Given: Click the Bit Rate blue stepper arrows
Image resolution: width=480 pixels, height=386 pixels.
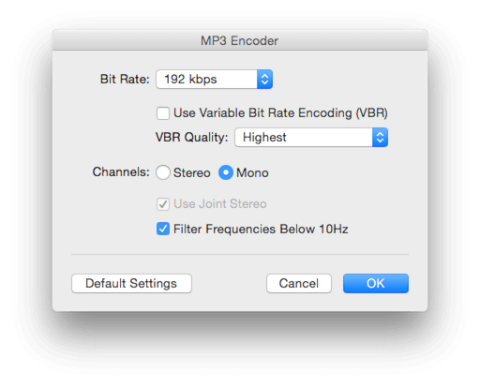Looking at the screenshot, I should click(x=264, y=80).
